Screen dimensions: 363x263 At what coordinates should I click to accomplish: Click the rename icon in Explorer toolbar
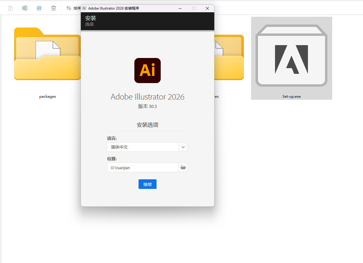(25, 8)
